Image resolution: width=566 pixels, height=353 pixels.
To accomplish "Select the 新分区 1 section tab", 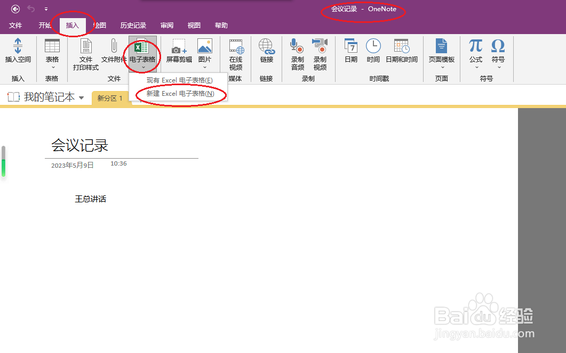I will coord(110,98).
